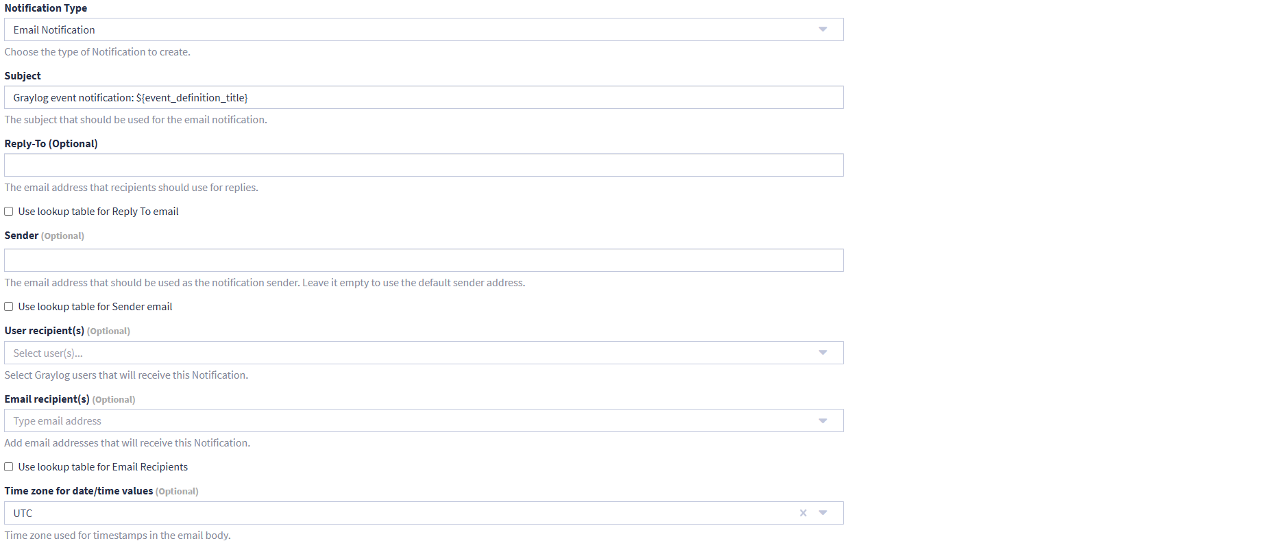
Task: Open the time zone dropdown arrow
Action: (822, 513)
